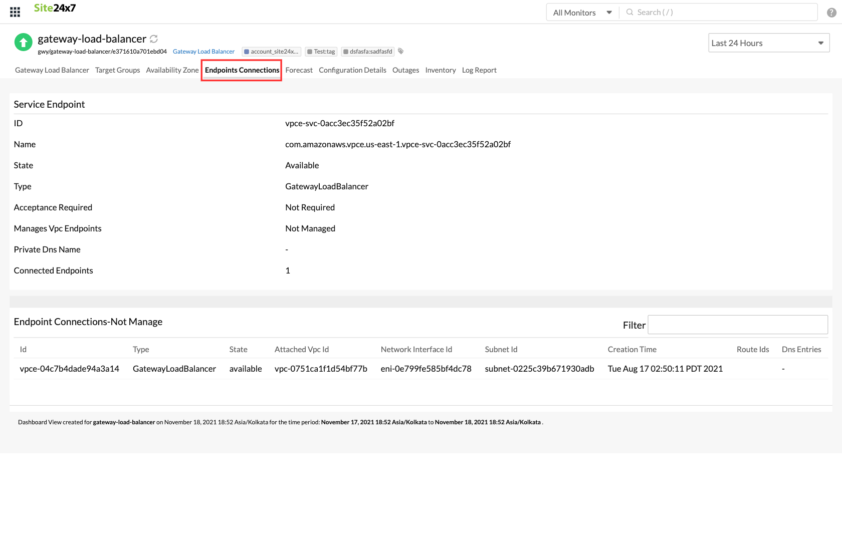Open the Gateway Load Balancer tab
The height and width of the screenshot is (541, 842).
[x=52, y=70]
